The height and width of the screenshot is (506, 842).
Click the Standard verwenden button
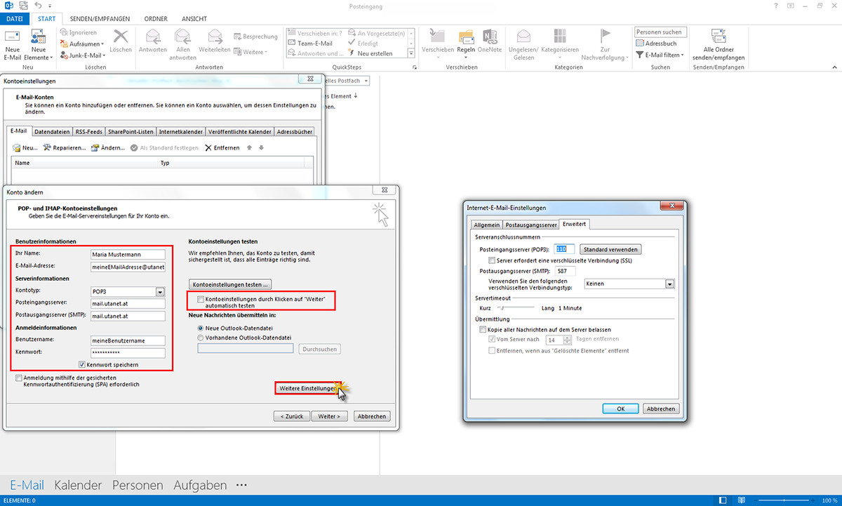tap(610, 249)
